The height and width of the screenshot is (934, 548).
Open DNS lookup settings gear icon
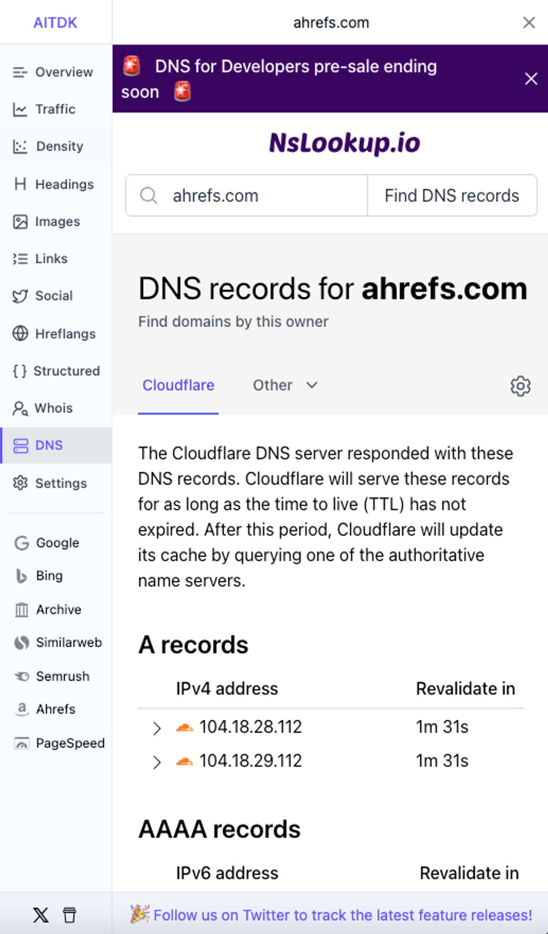point(520,386)
